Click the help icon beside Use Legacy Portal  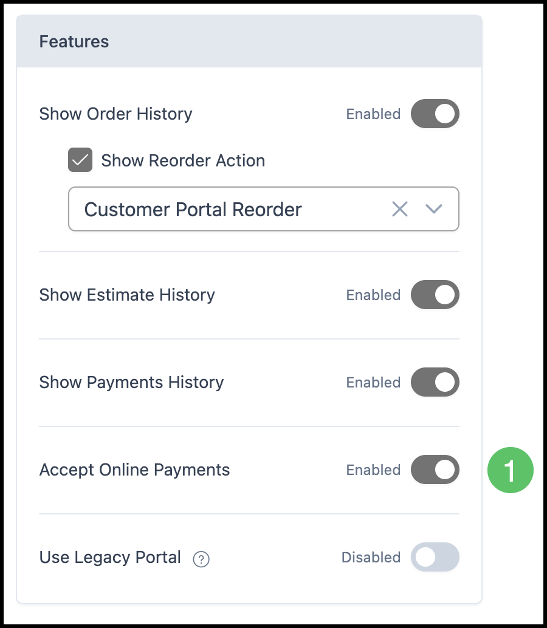pos(201,559)
